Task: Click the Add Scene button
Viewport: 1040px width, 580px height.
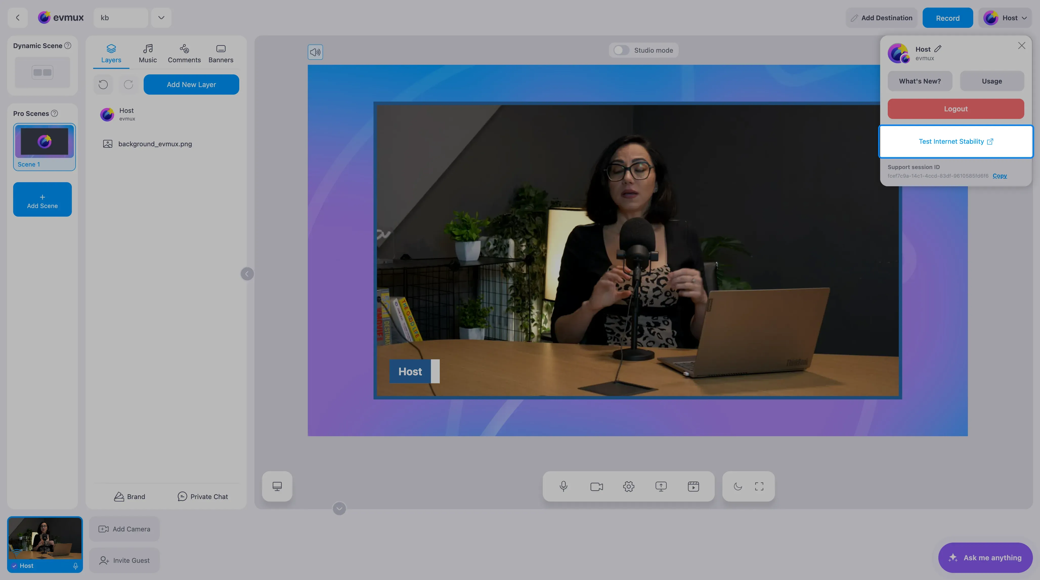Action: point(42,199)
